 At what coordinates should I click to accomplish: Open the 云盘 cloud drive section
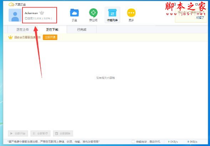tap(74, 15)
